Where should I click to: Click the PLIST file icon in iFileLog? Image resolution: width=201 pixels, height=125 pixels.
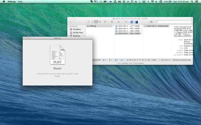click(x=58, y=54)
